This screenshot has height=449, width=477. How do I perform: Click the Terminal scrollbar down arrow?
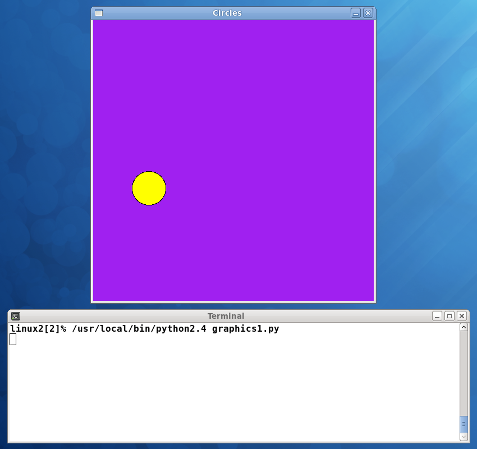(464, 437)
